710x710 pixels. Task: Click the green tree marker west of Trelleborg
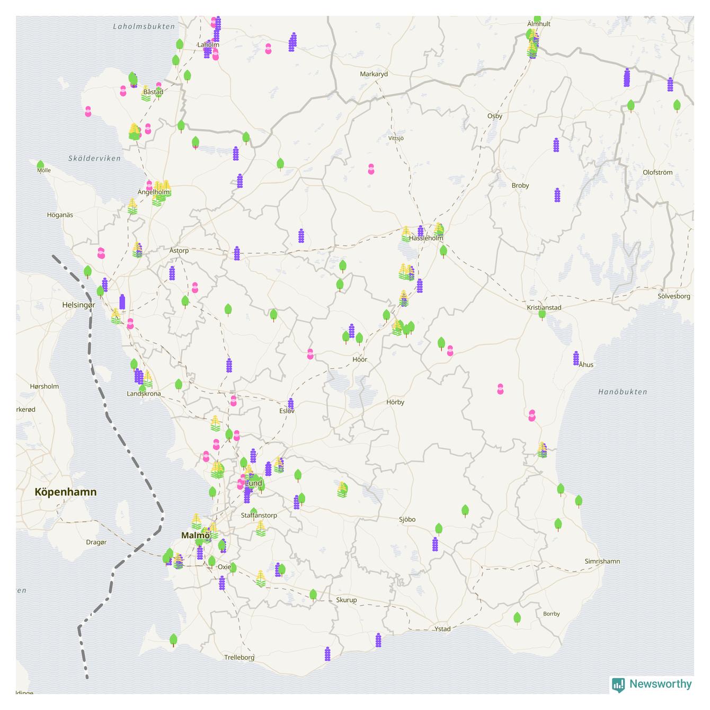(x=173, y=640)
